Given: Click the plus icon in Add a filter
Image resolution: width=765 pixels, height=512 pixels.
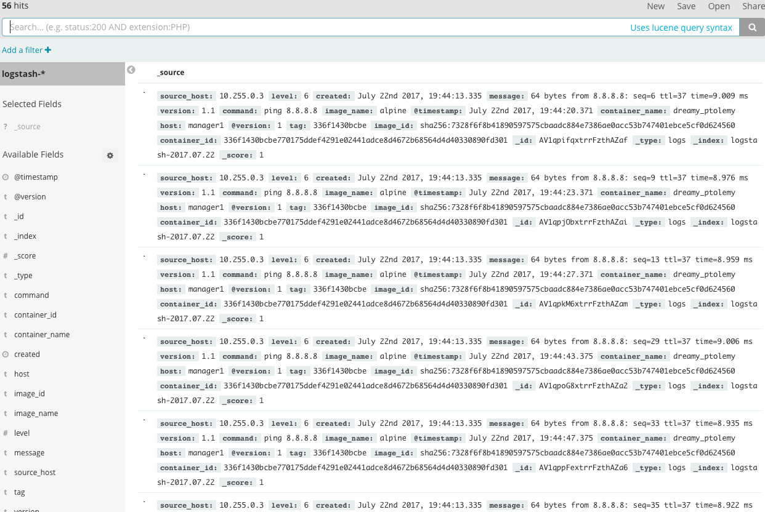Looking at the screenshot, I should pos(48,50).
